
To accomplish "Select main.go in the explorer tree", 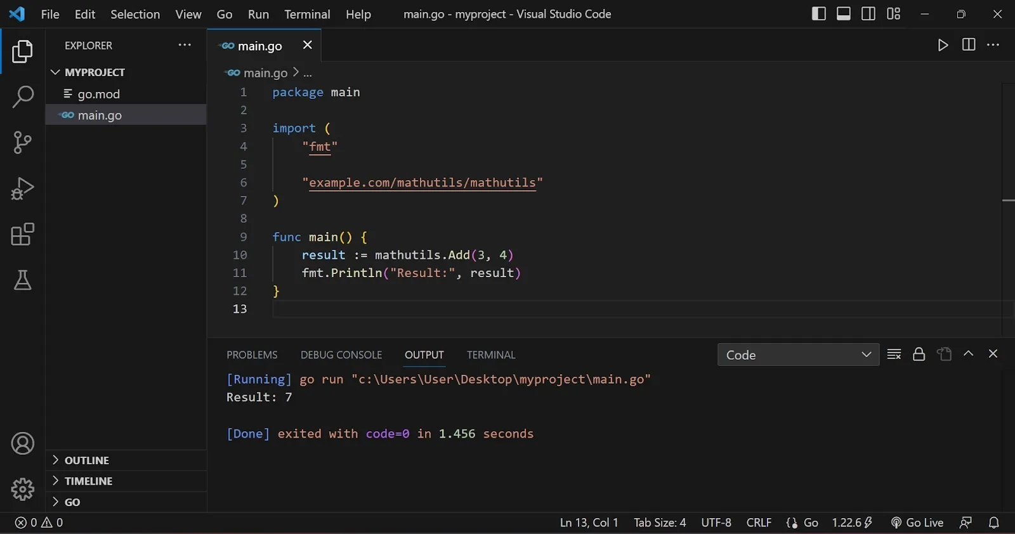I will (x=126, y=115).
